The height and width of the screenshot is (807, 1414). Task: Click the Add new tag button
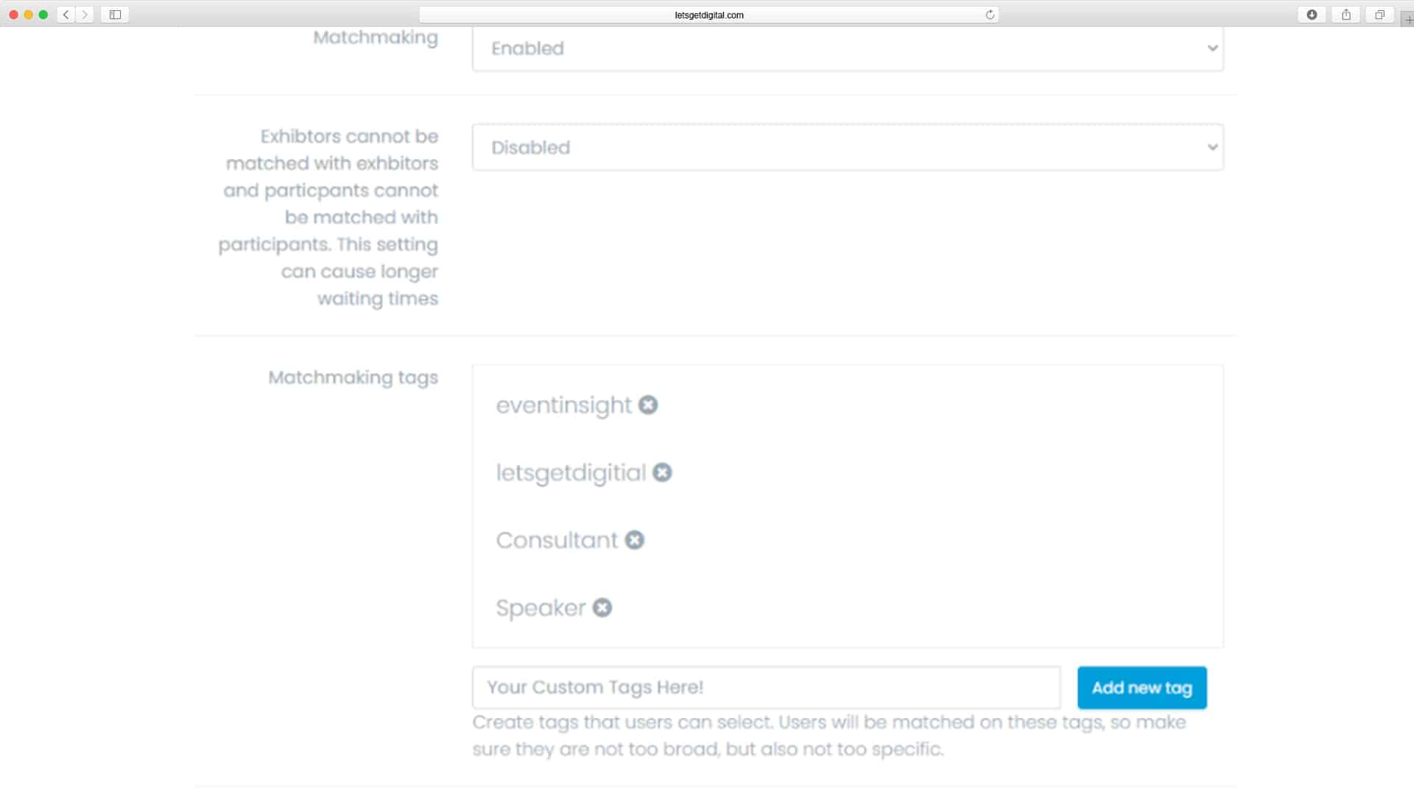coord(1142,688)
